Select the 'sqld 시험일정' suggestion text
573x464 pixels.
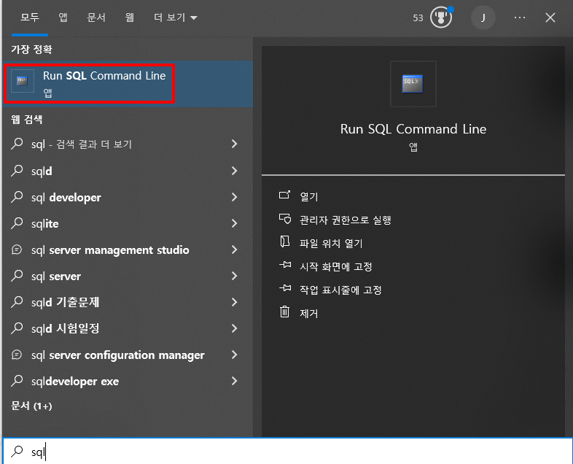(x=65, y=329)
